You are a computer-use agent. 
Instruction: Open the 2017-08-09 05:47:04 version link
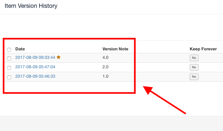[35, 67]
